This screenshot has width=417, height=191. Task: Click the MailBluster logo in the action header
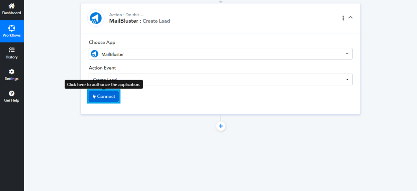pos(96,18)
